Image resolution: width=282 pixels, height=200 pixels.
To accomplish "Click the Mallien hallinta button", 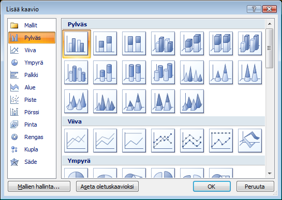I will (39, 187).
